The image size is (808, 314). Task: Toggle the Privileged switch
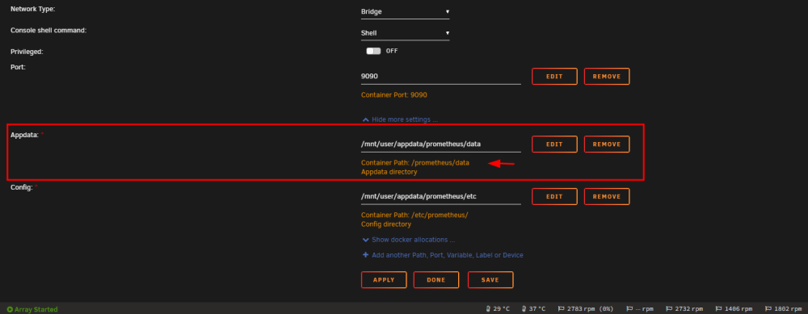pyautogui.click(x=373, y=51)
